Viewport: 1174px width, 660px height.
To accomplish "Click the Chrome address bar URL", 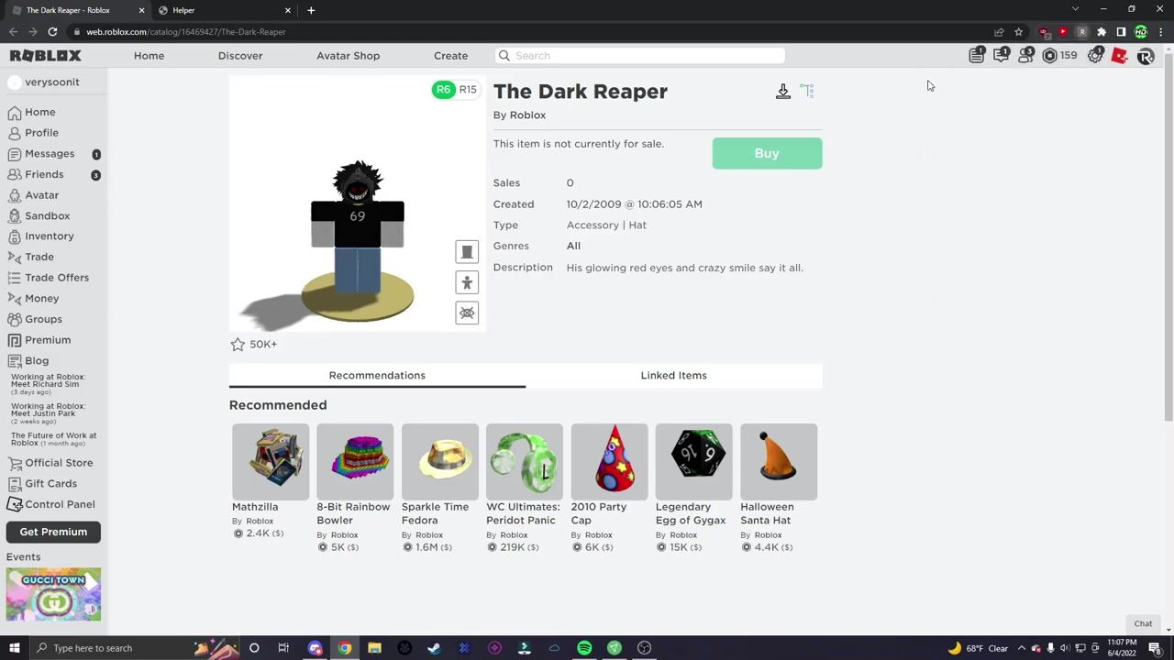I will [186, 32].
